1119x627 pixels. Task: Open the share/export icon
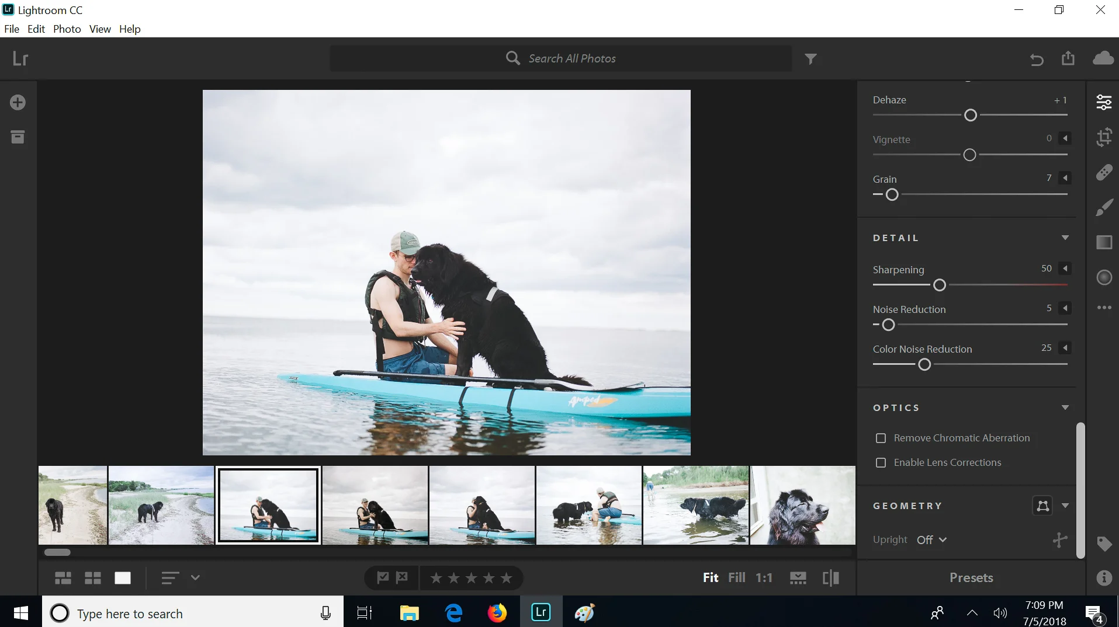click(x=1068, y=58)
